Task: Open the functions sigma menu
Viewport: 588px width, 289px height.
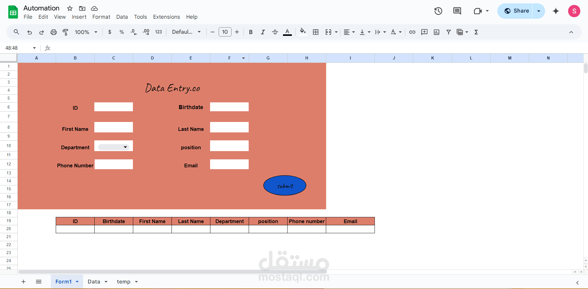Action: 476,32
